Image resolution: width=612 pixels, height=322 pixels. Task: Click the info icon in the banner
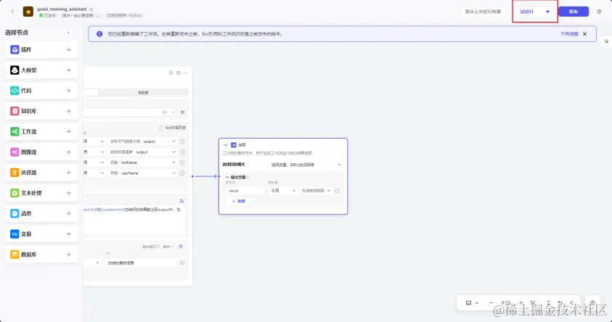click(99, 34)
